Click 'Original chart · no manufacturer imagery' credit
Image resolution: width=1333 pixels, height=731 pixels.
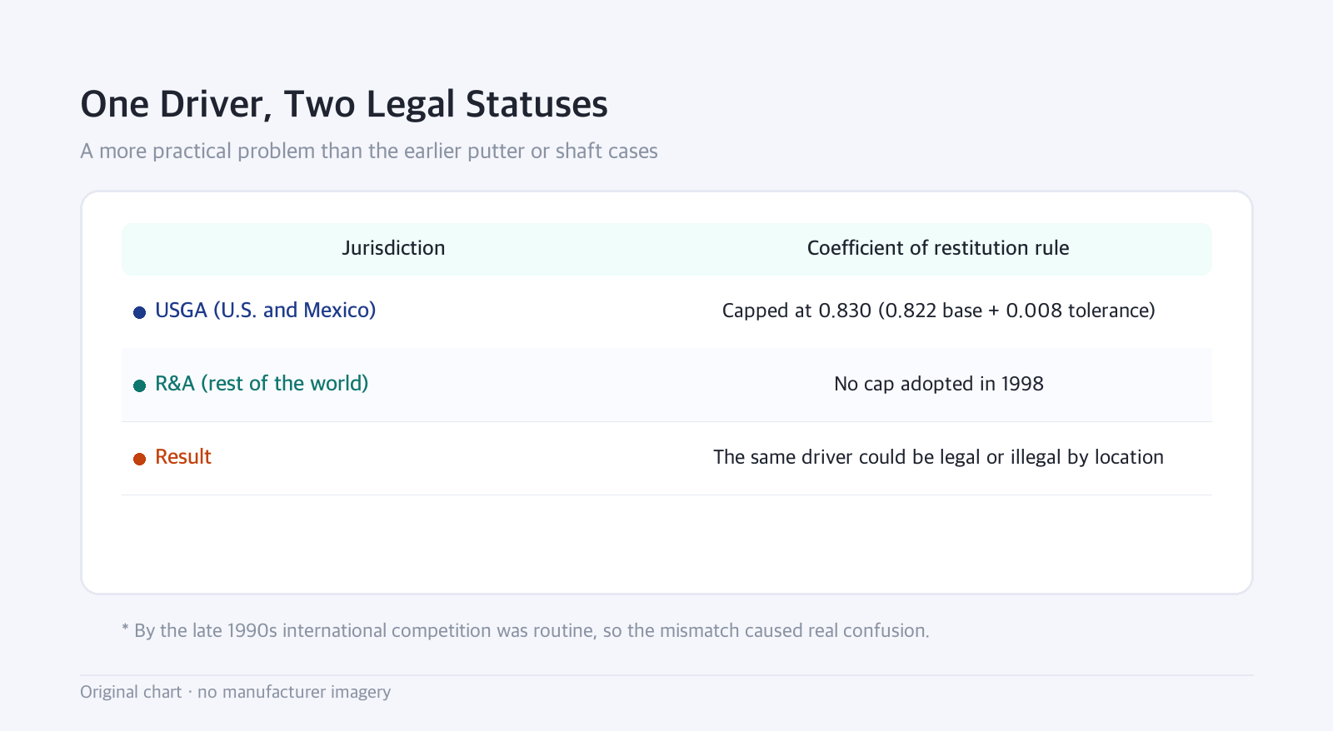236,692
